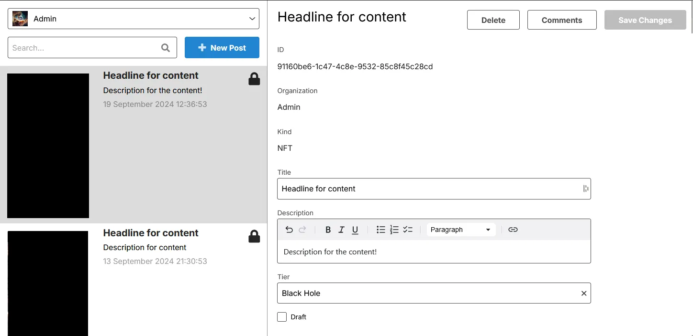Viewport: 693px width, 336px height.
Task: Click the Draft label text
Action: coord(298,317)
